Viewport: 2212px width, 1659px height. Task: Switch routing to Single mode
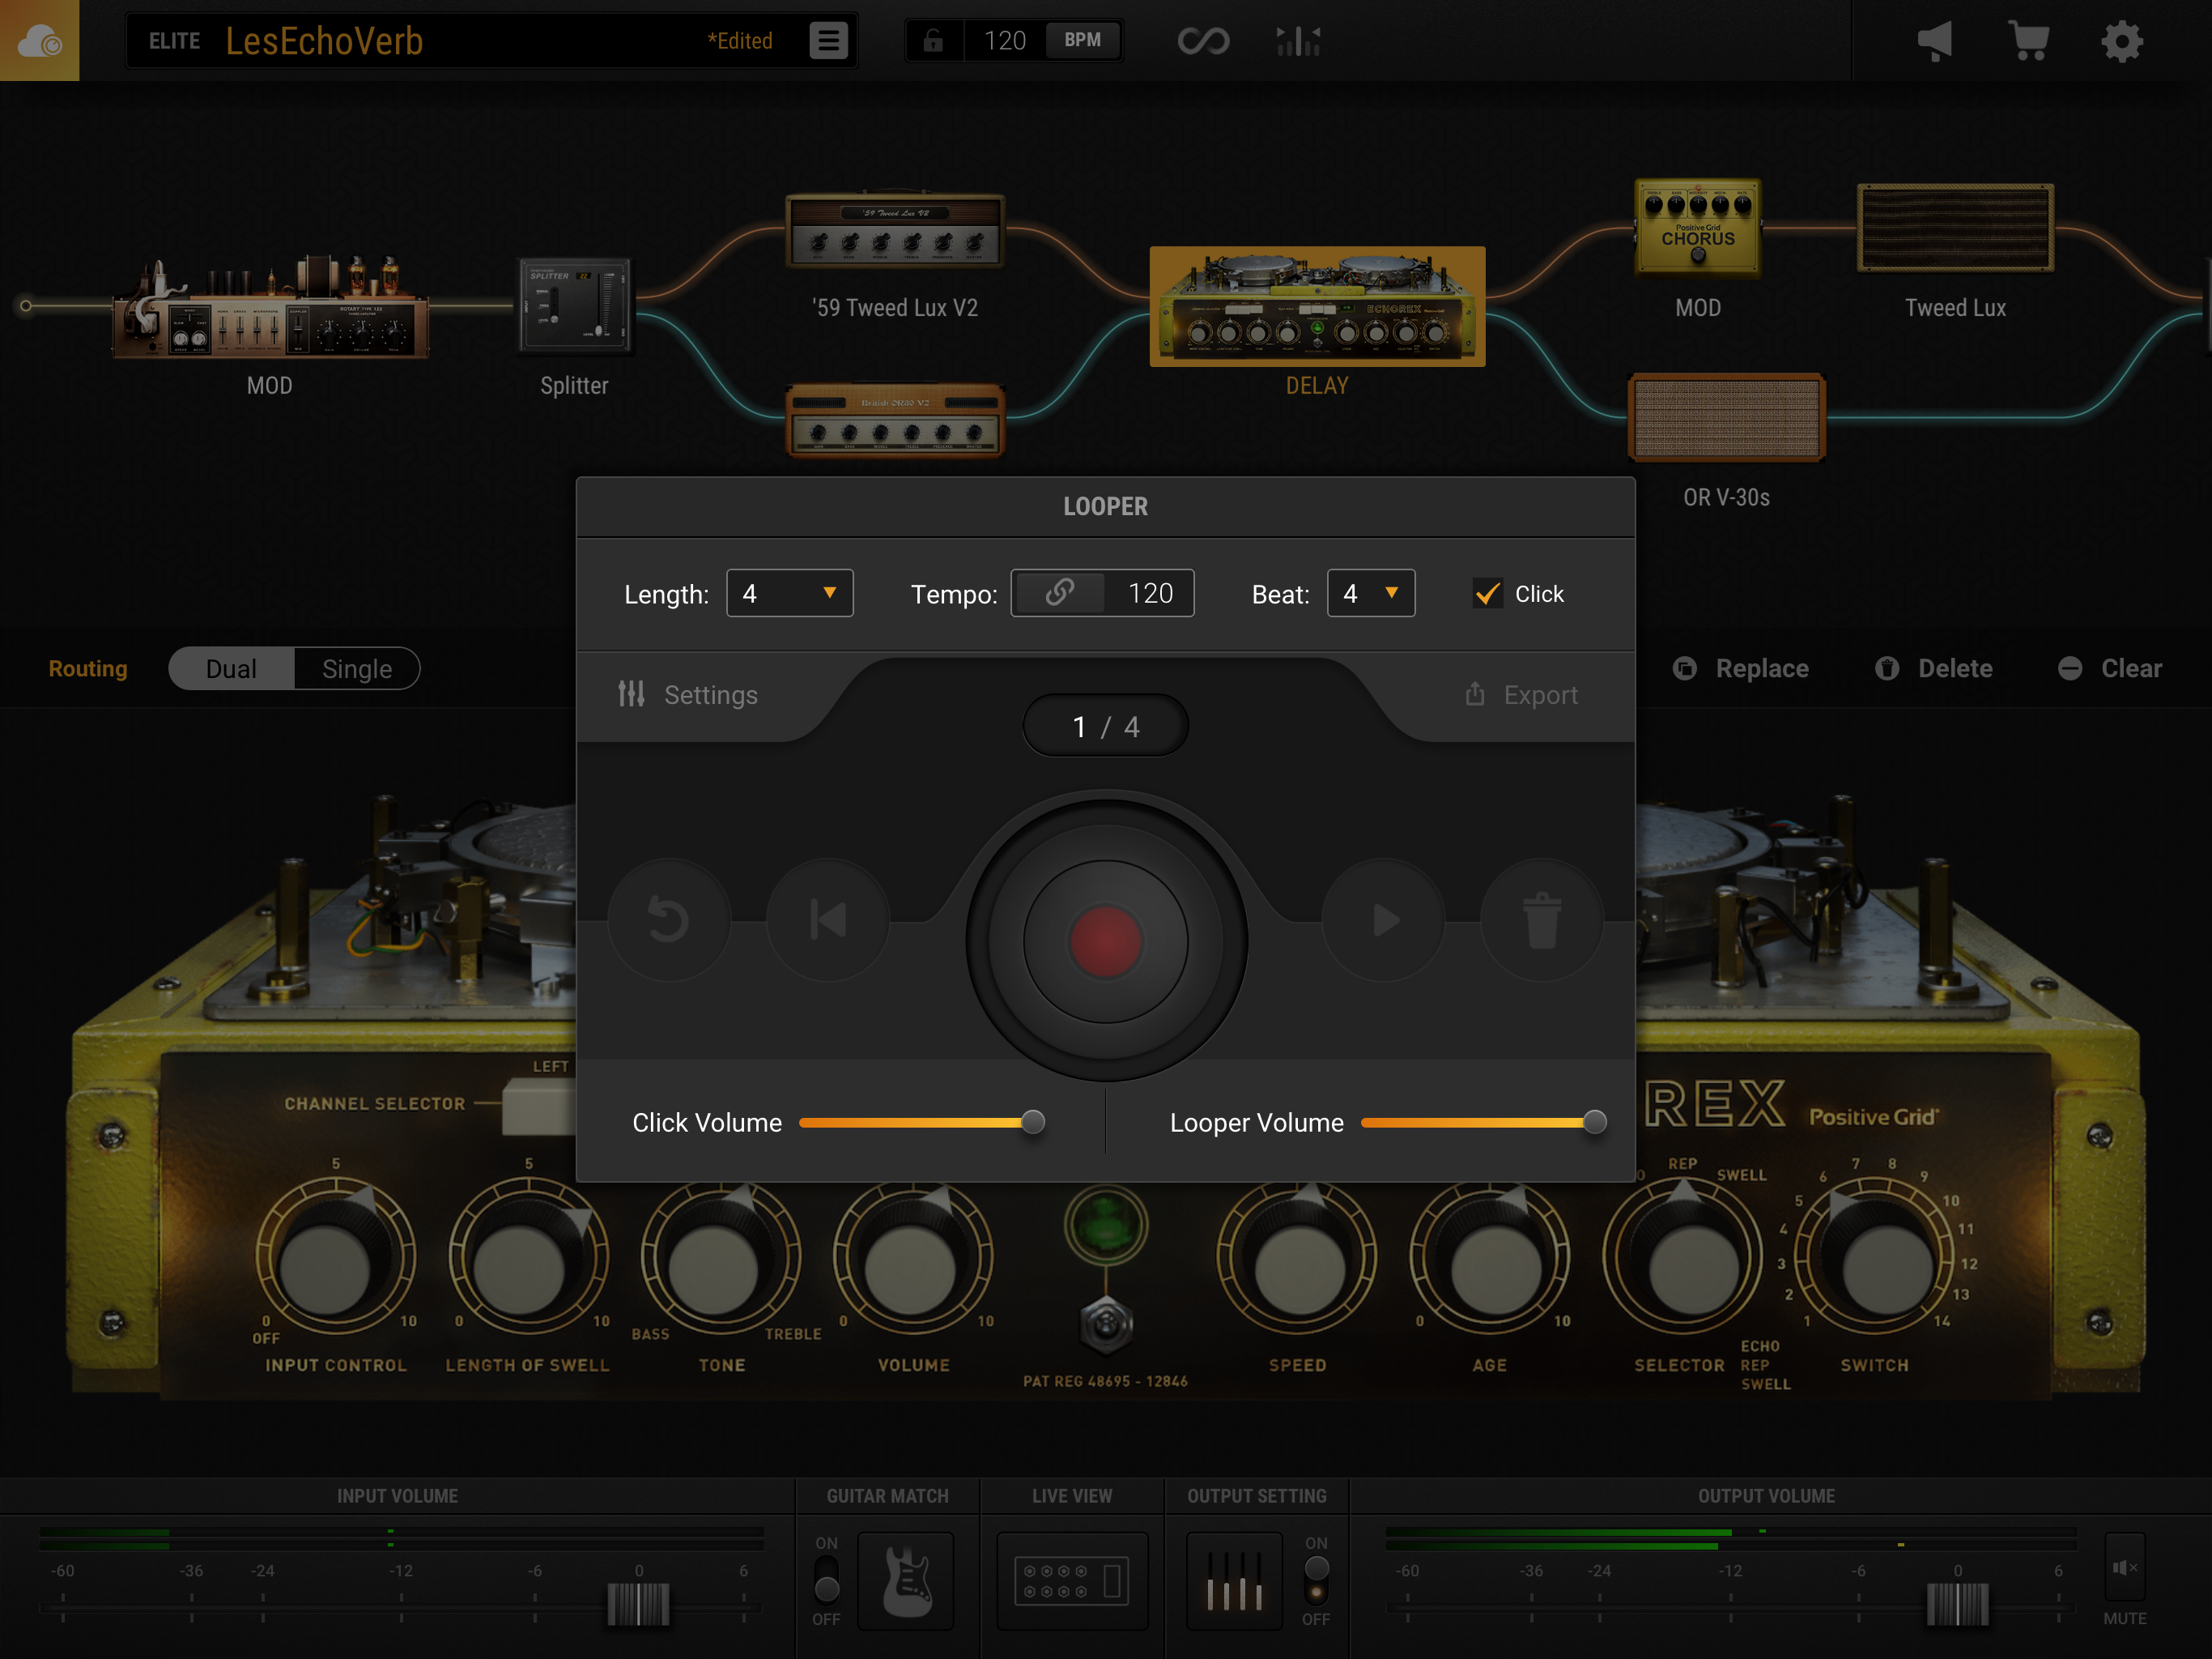point(356,668)
